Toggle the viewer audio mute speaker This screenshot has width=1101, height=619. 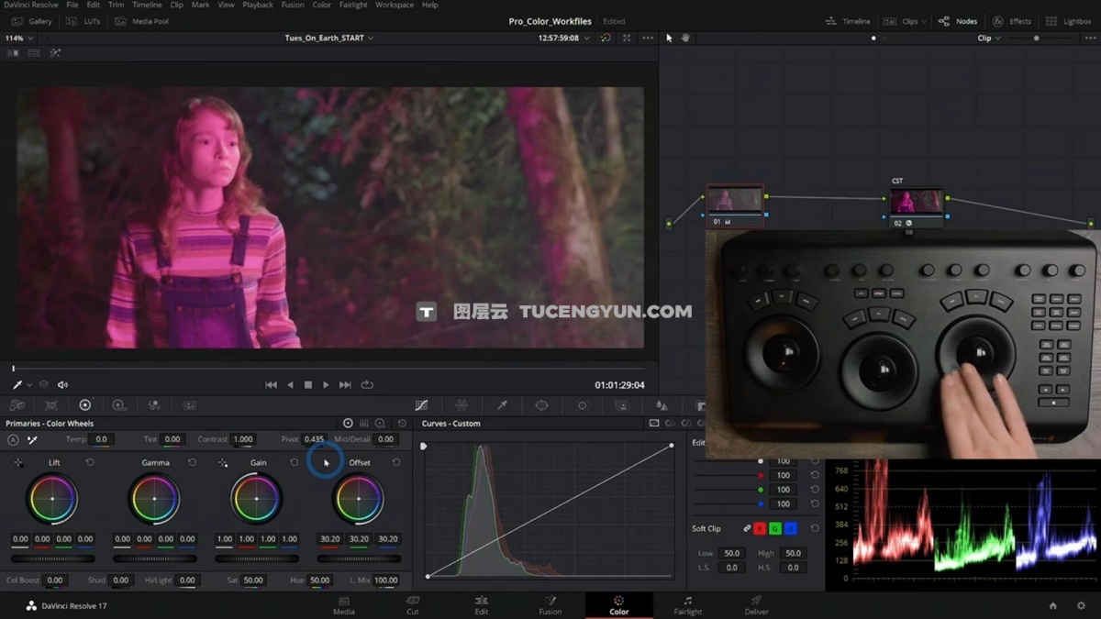tap(62, 385)
